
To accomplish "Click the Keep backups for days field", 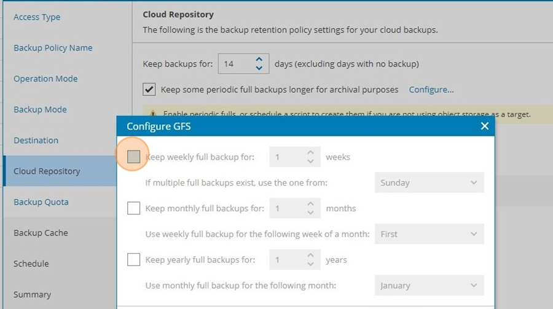I will pyautogui.click(x=243, y=63).
